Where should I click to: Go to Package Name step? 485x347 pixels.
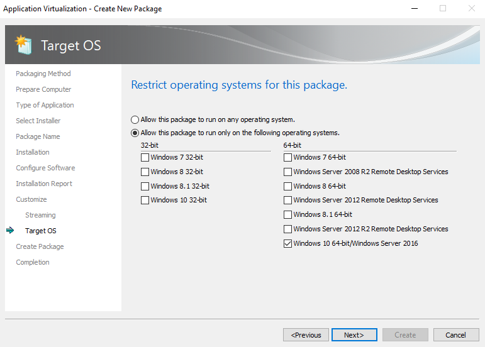click(x=38, y=136)
